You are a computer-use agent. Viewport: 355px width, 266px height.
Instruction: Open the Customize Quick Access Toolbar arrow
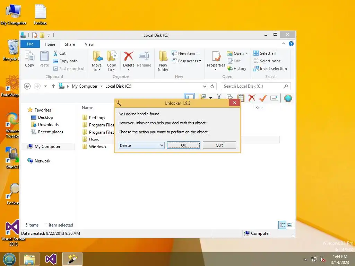(x=49, y=36)
